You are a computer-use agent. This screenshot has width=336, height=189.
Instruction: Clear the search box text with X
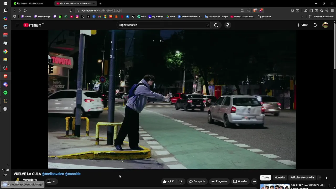[x=207, y=25]
